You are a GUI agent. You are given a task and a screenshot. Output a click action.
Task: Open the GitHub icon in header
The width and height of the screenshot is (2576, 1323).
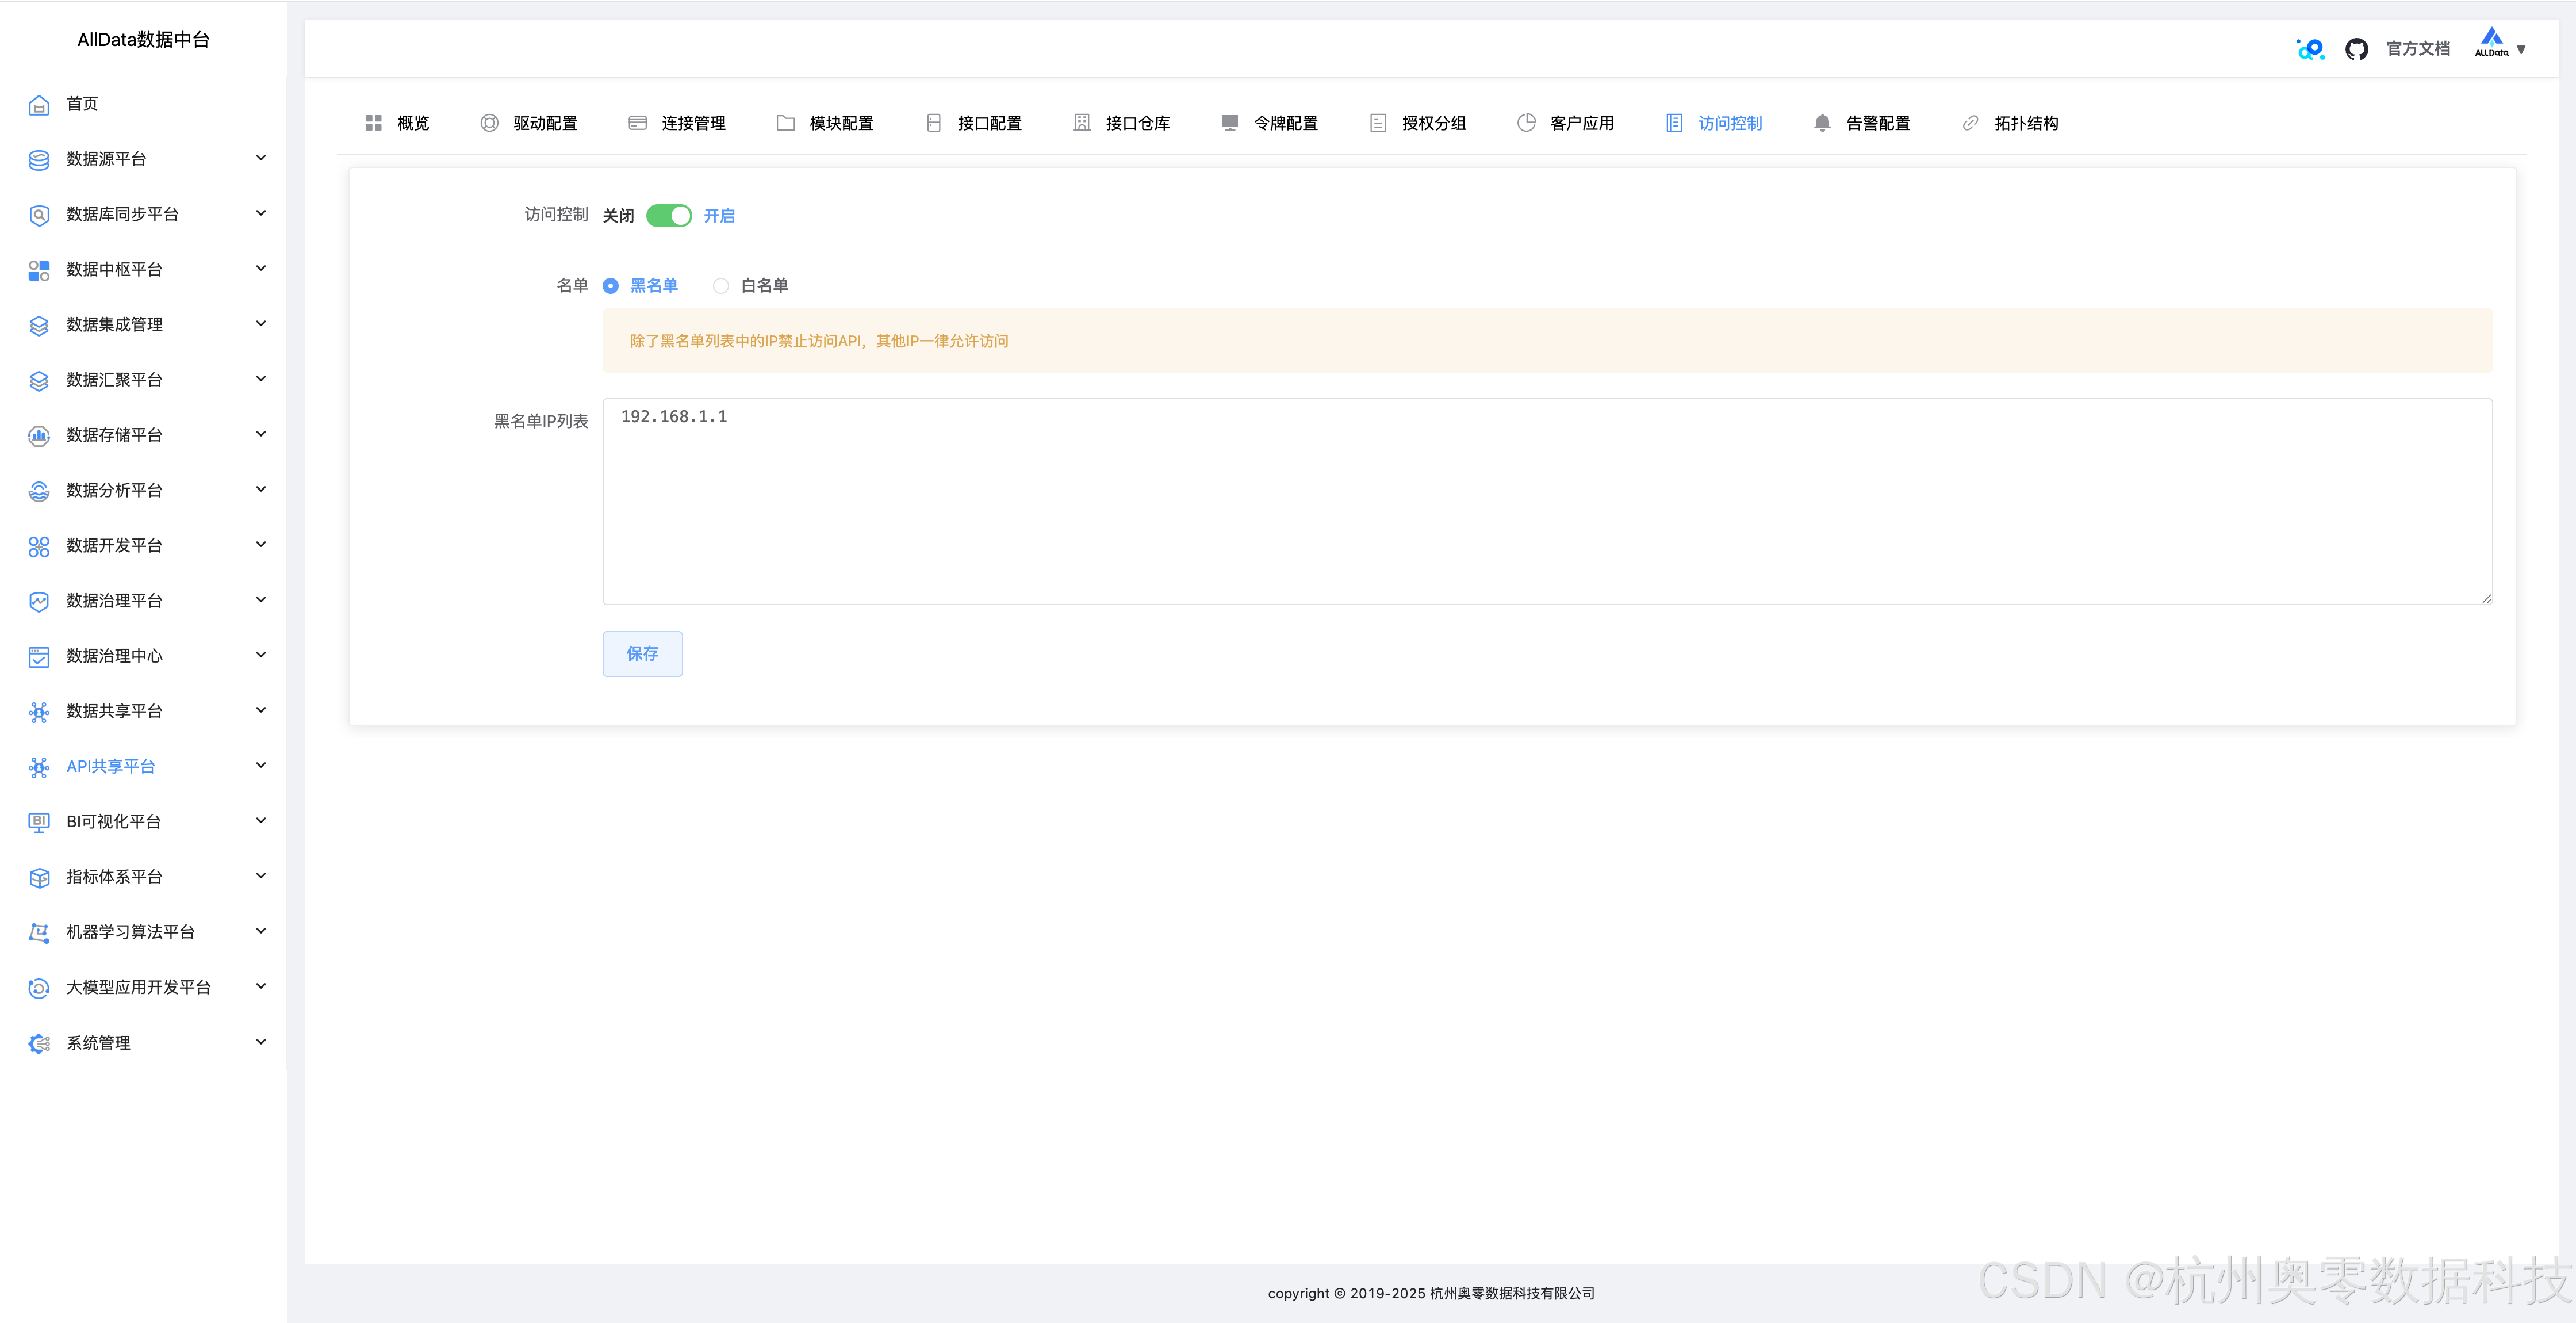[x=2356, y=49]
